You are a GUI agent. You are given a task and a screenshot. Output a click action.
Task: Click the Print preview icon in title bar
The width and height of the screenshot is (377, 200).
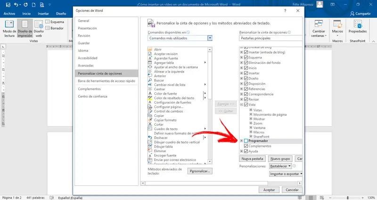[42, 5]
